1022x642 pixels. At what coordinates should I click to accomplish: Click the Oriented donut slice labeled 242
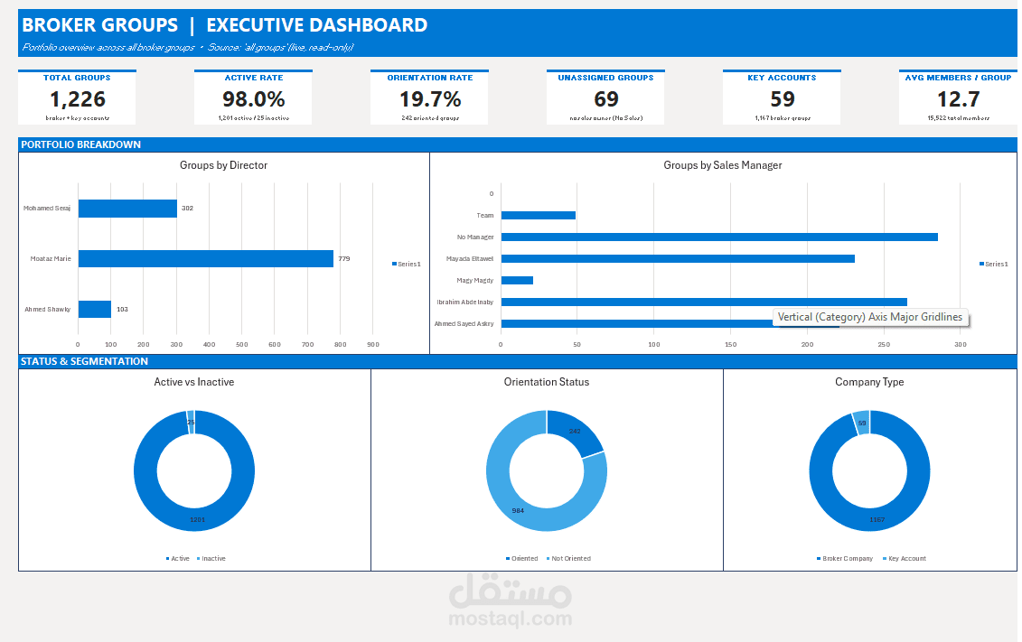pyautogui.click(x=574, y=430)
